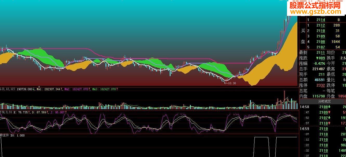Open the 分时成交 trade detail header
The width and height of the screenshot is (346, 157).
point(324,101)
